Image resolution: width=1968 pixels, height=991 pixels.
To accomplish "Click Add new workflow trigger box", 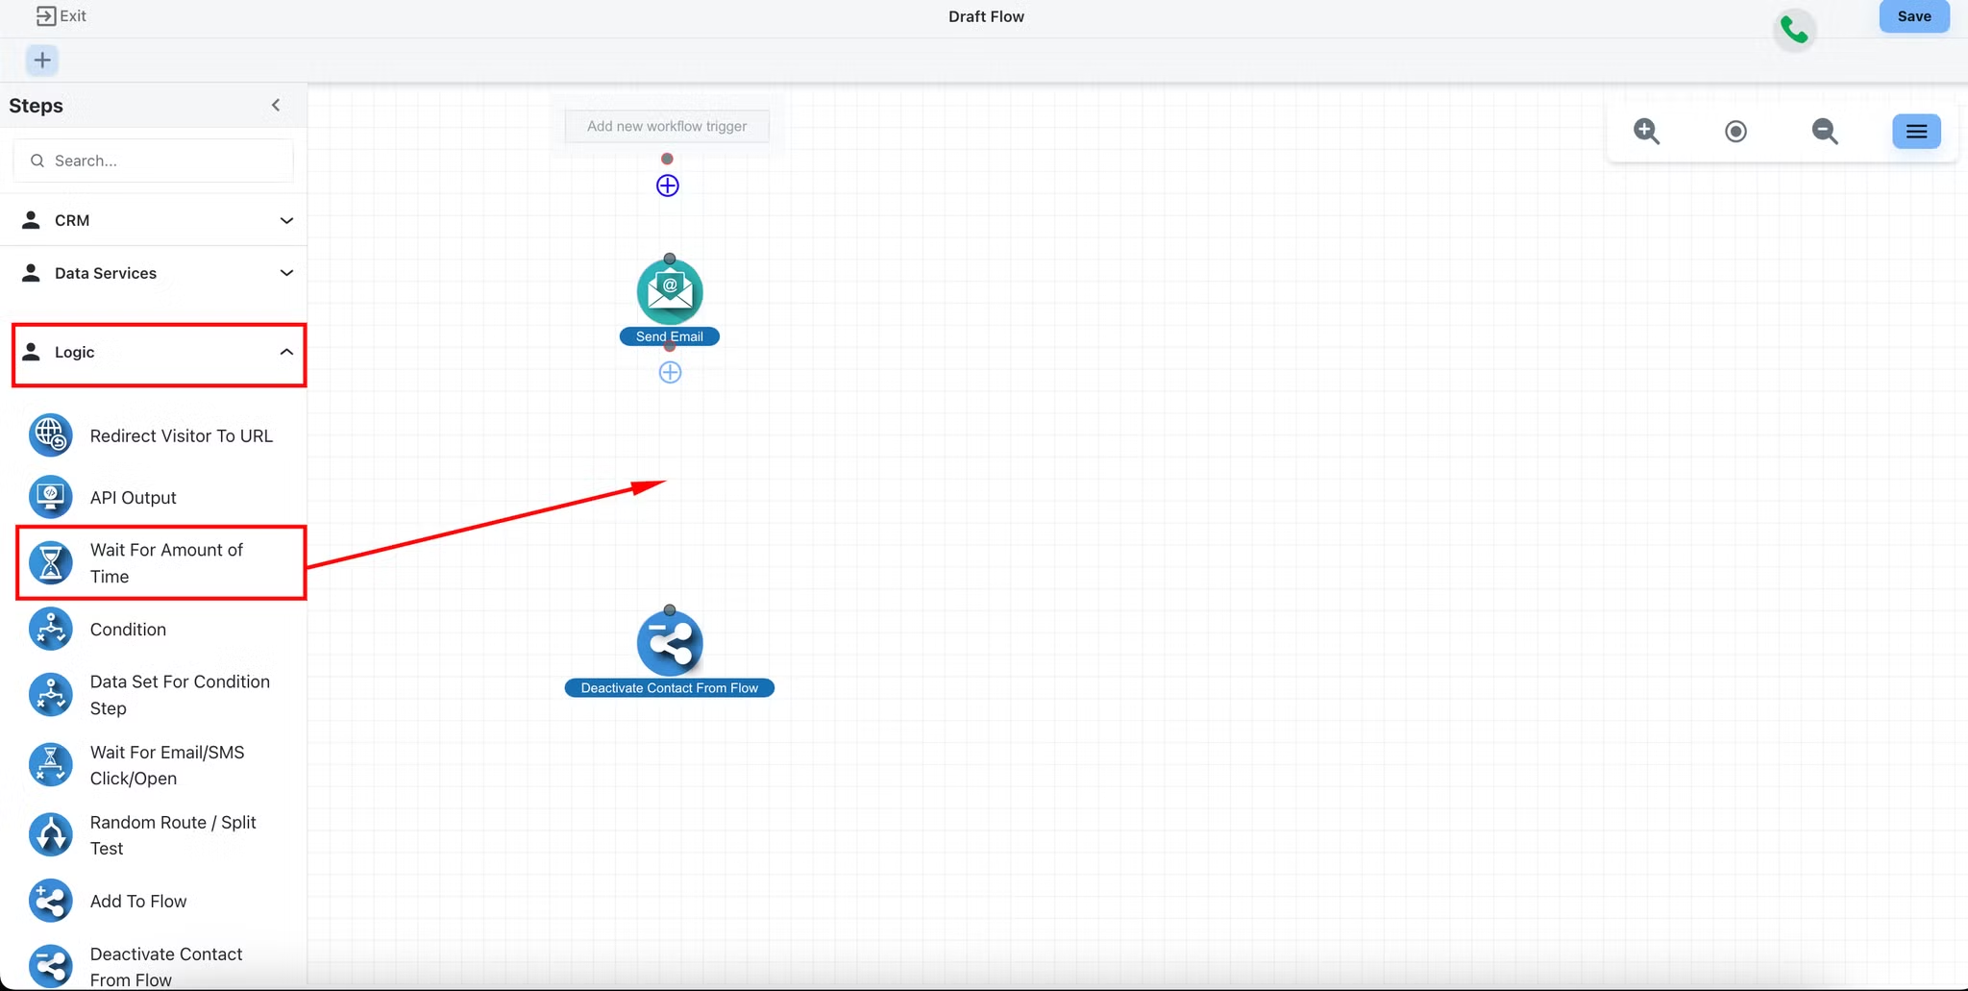I will click(x=667, y=126).
